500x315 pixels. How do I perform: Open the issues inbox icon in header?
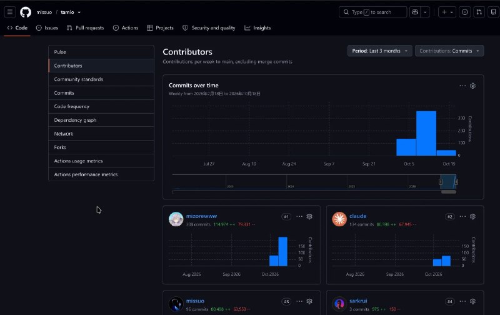464,12
